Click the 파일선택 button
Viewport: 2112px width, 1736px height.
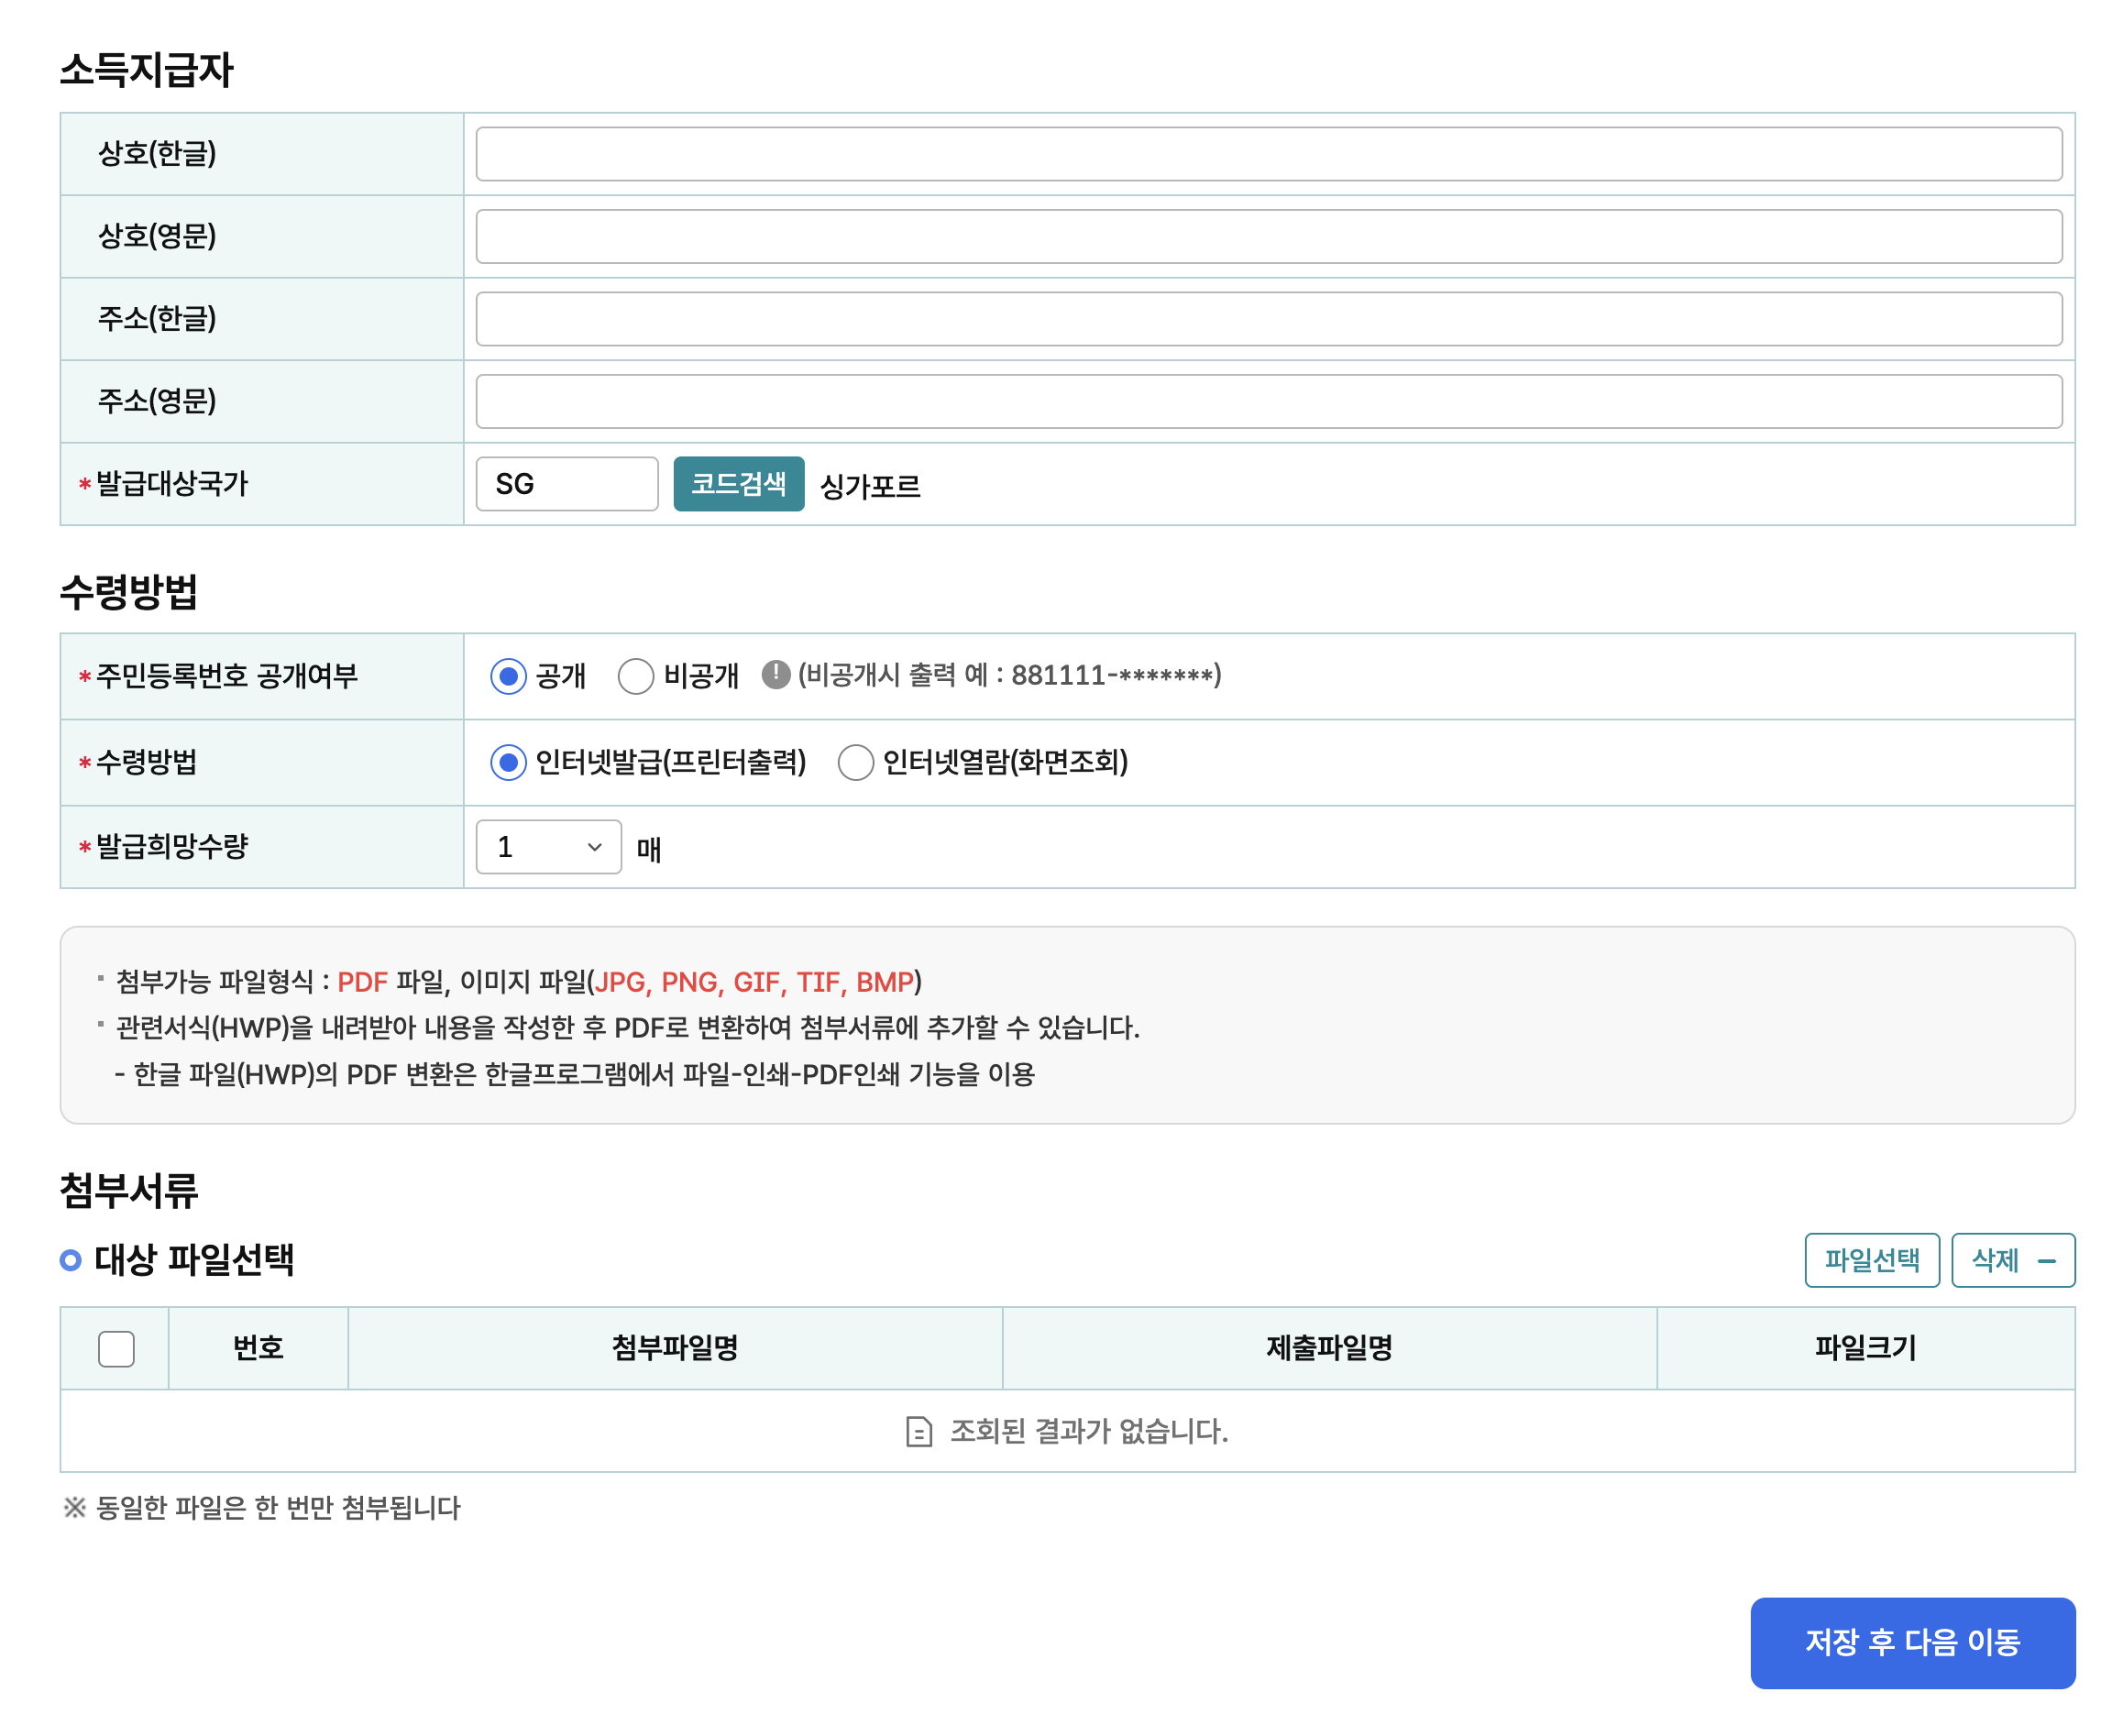click(1871, 1260)
